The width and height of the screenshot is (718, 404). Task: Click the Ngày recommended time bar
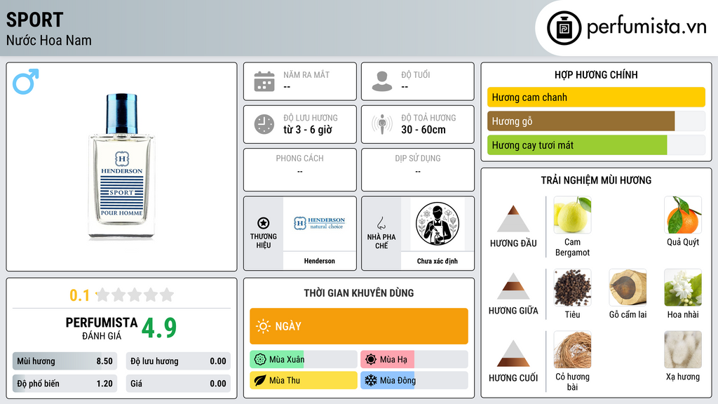pyautogui.click(x=359, y=326)
